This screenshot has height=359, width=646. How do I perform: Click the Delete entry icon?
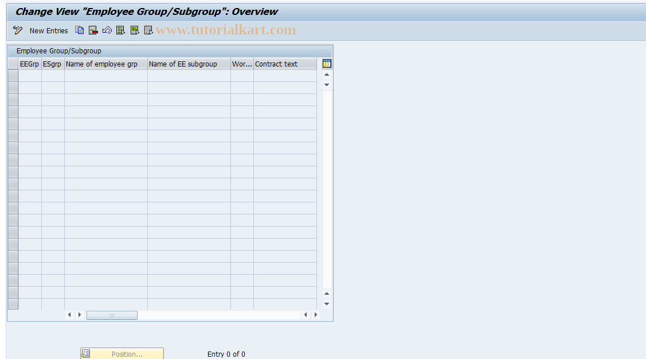[93, 30]
